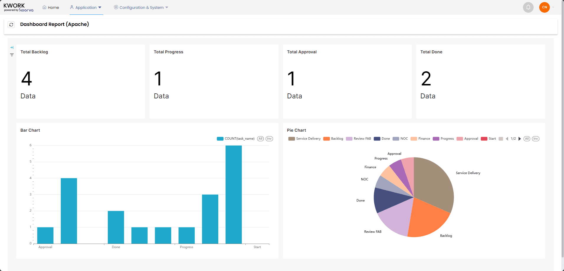Open the filter icon in sidebar
This screenshot has width=564, height=271.
pyautogui.click(x=12, y=55)
